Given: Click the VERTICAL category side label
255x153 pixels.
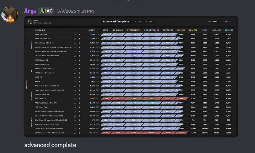Looking at the screenshot, I should [x=31, y=45].
